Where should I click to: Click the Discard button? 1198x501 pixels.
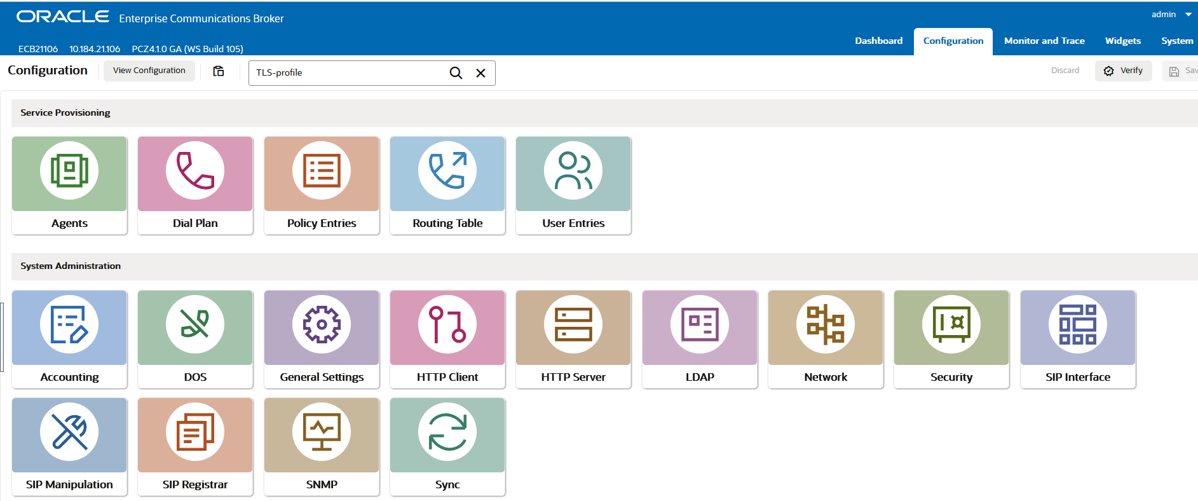1065,71
